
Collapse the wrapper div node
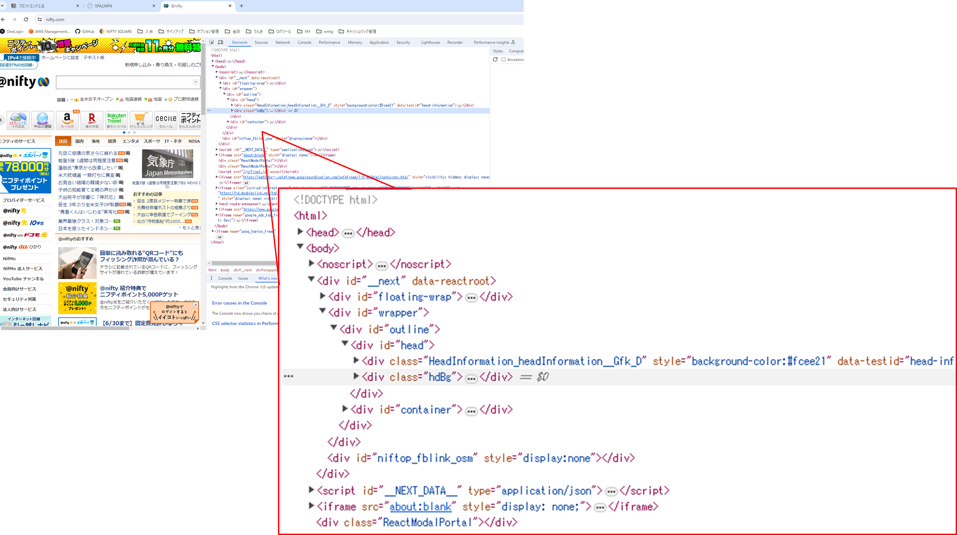(221, 89)
